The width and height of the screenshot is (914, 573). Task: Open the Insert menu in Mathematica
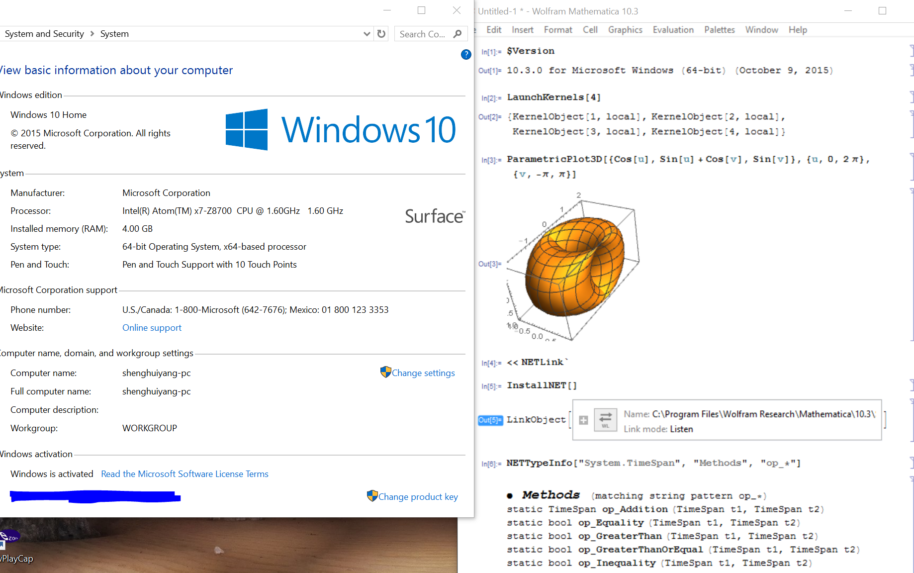pyautogui.click(x=523, y=30)
